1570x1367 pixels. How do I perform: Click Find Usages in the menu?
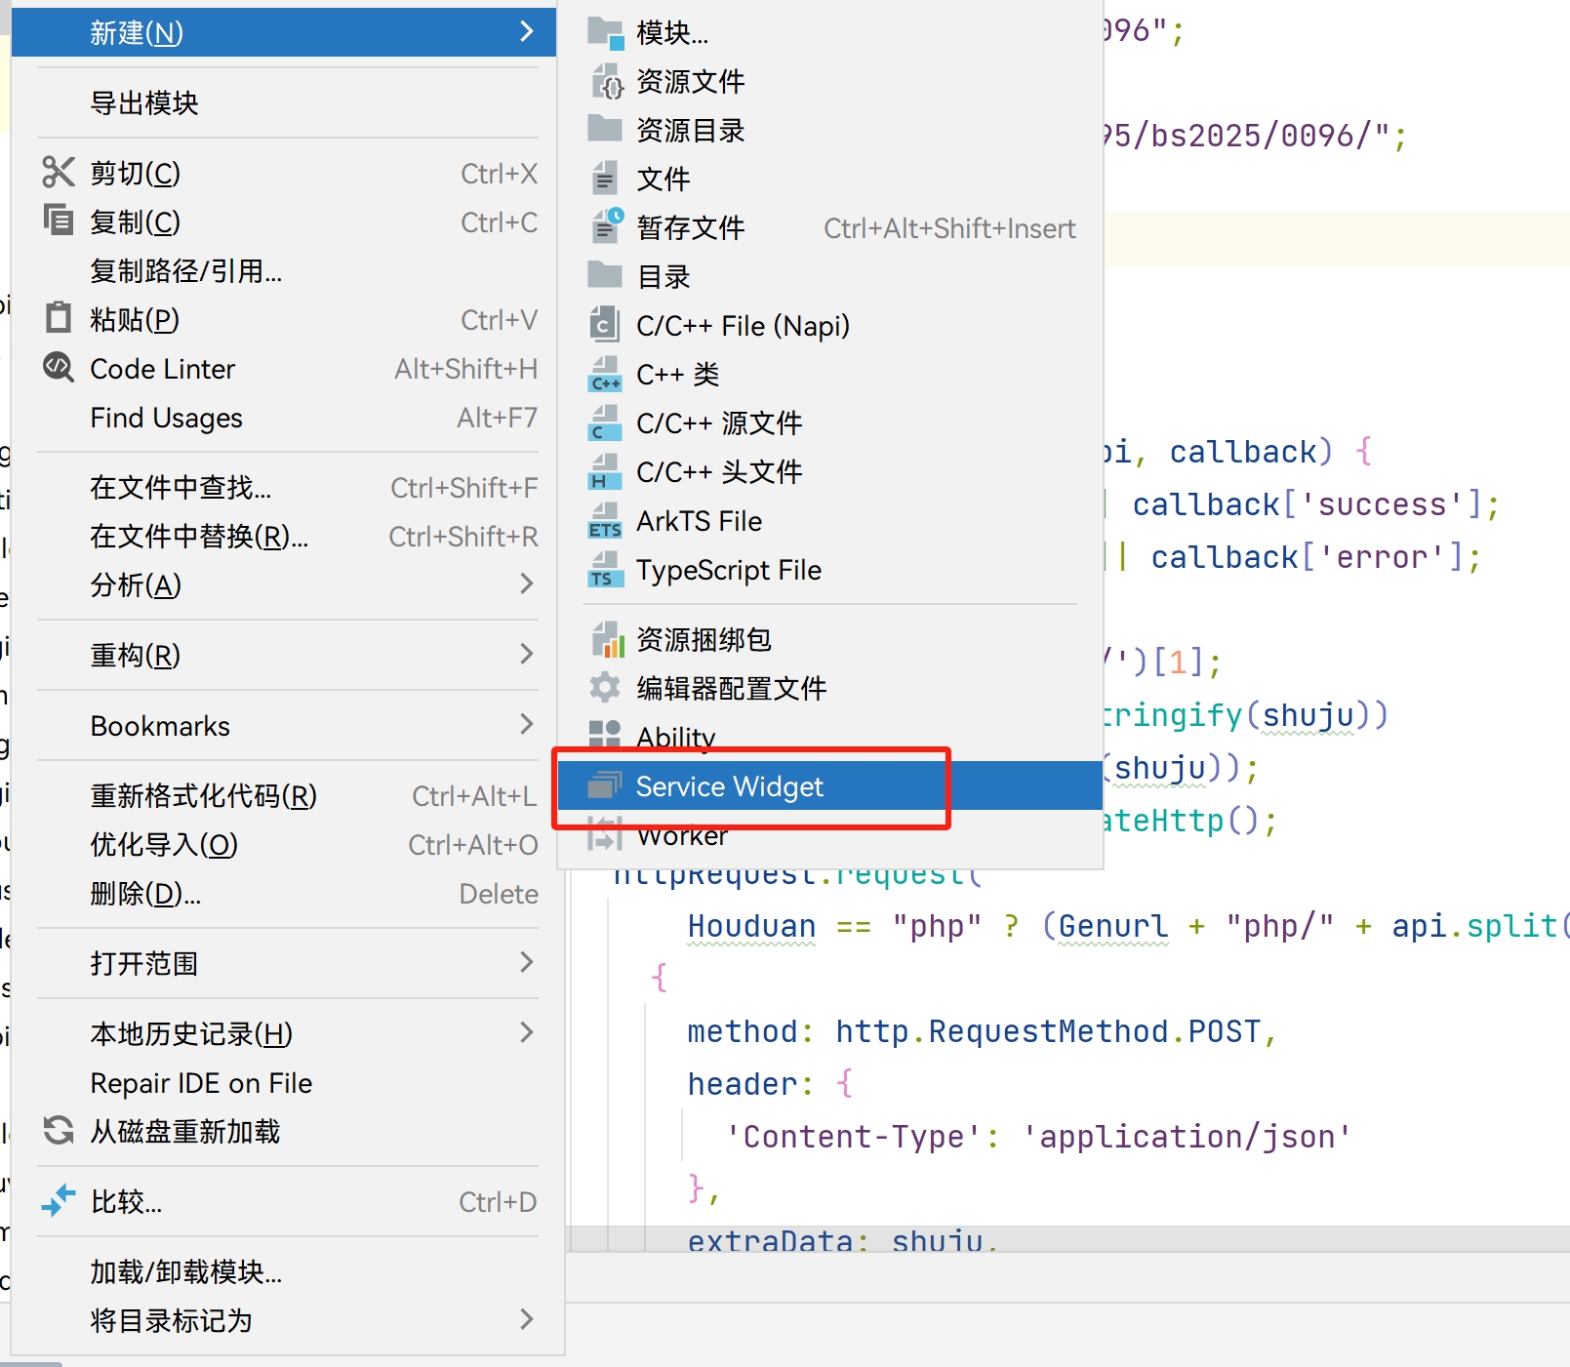click(165, 418)
